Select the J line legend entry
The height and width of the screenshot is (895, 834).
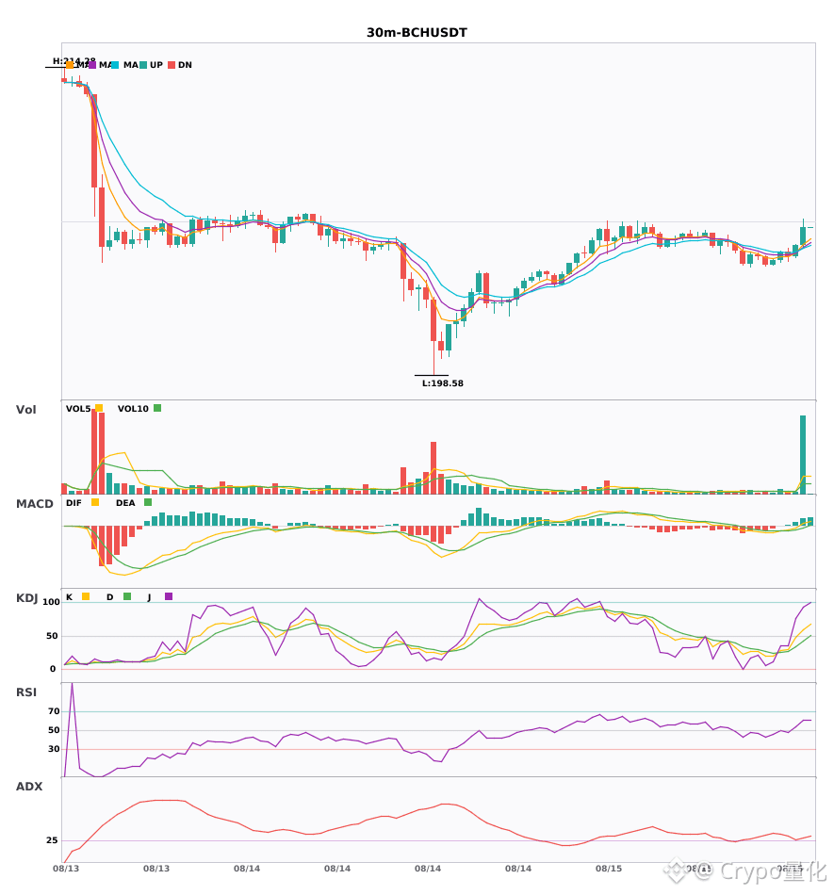[x=160, y=597]
